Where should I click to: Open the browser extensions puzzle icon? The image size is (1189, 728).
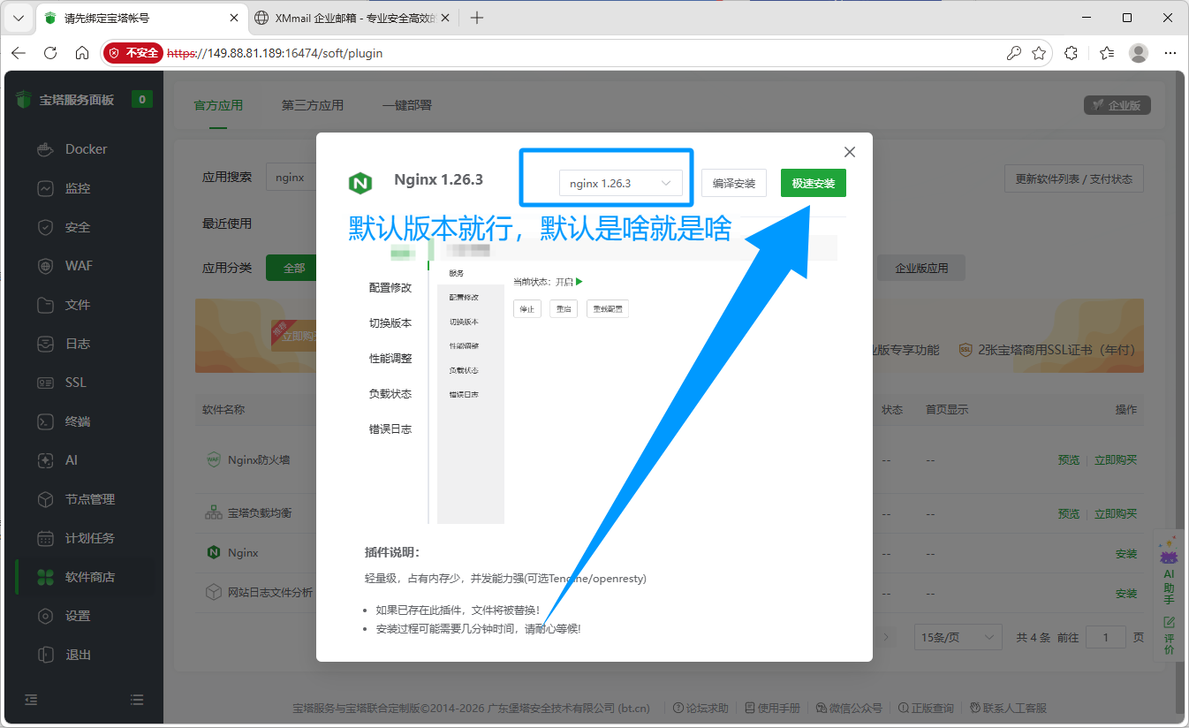pos(1071,53)
